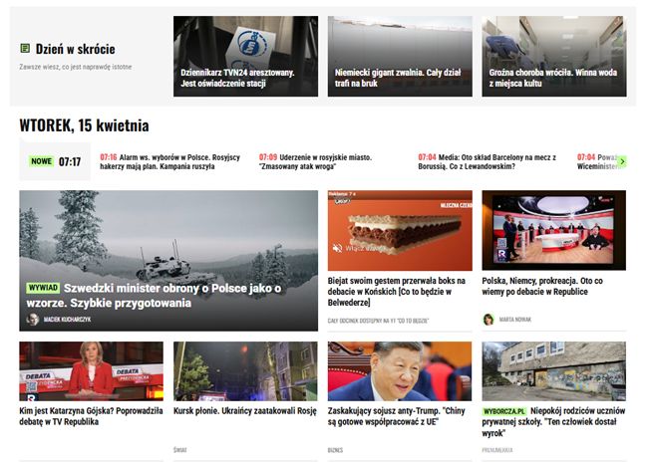The width and height of the screenshot is (653, 462).
Task: Open Kursk płonie article thumbnail
Action: click(x=245, y=371)
